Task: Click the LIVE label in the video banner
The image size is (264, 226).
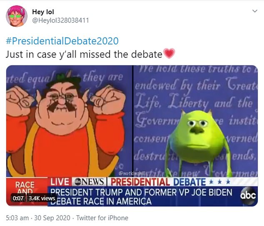Action: 60,182
